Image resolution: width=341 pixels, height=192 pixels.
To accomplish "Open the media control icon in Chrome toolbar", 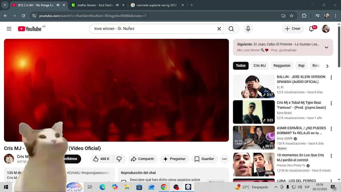I will (317, 16).
